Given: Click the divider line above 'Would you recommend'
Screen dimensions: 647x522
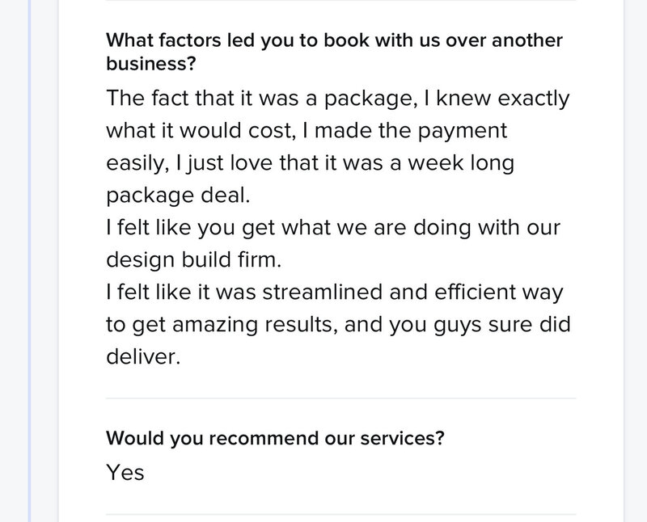Looking at the screenshot, I should [340, 398].
